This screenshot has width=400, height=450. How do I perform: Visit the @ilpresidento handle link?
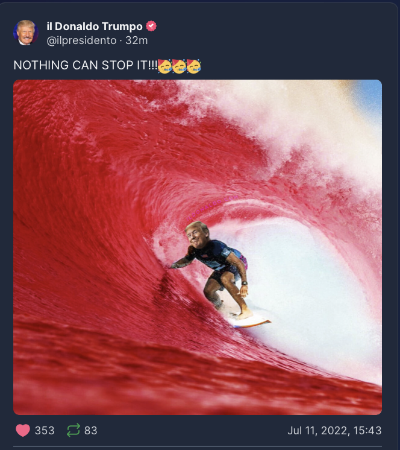coord(81,40)
